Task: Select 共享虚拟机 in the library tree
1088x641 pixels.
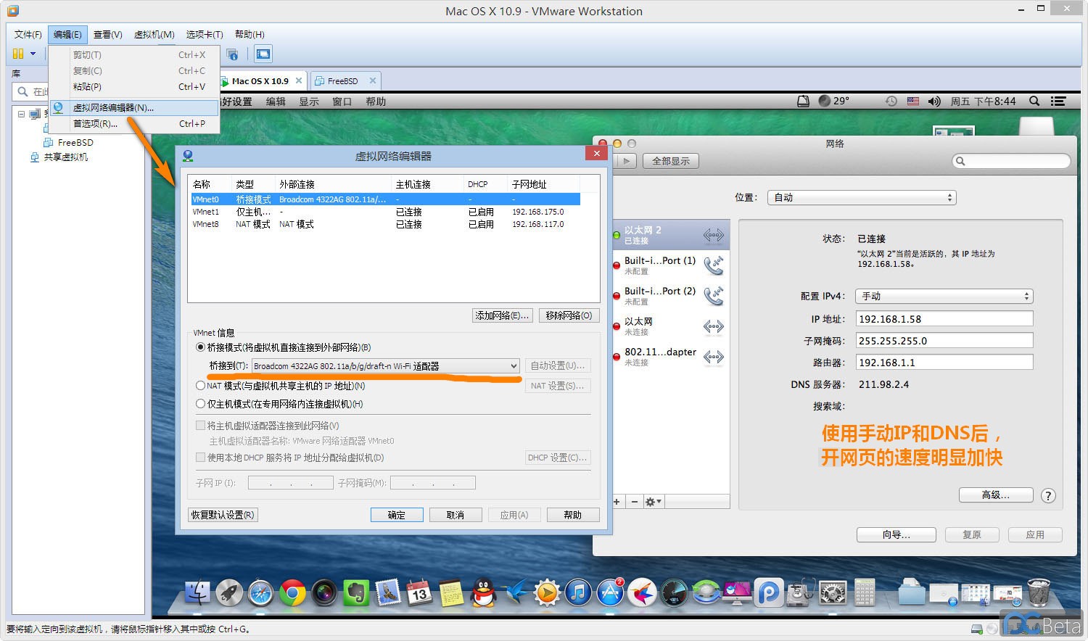Action: (65, 157)
